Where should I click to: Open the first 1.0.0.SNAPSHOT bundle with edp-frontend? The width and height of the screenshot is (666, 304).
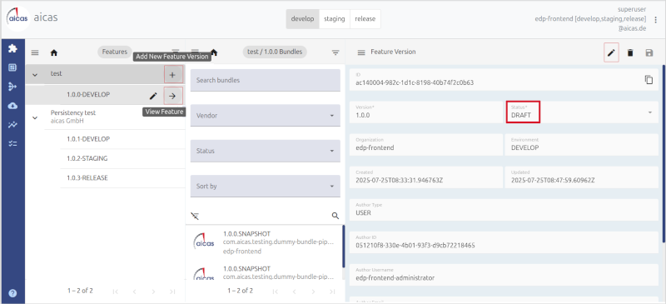coord(263,242)
